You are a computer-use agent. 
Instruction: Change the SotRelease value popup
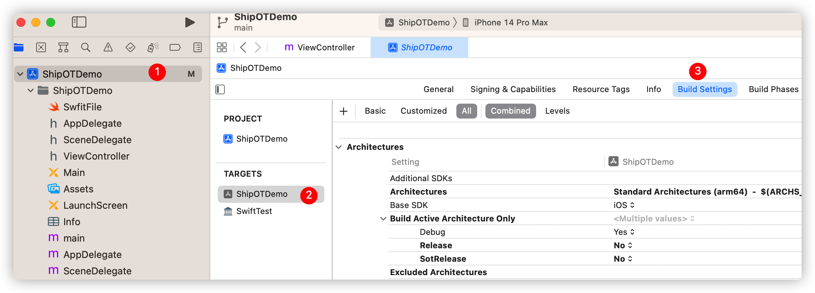click(x=623, y=259)
